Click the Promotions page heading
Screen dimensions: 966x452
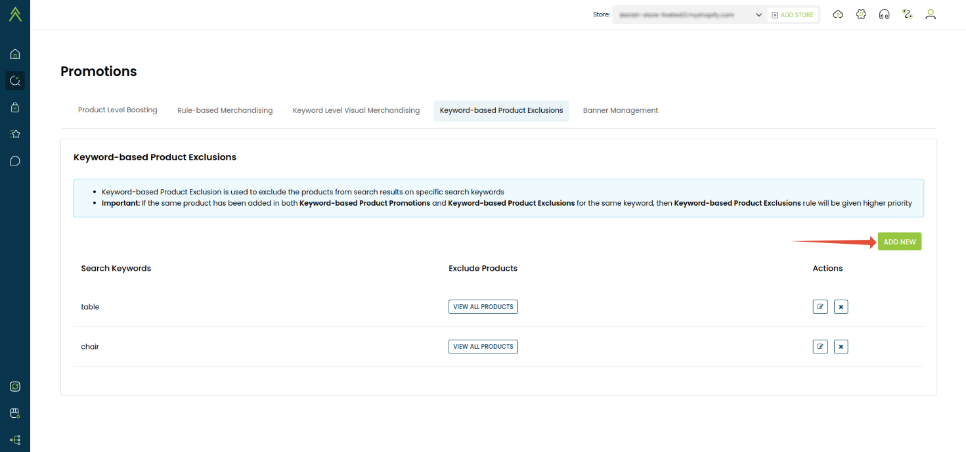pos(99,72)
